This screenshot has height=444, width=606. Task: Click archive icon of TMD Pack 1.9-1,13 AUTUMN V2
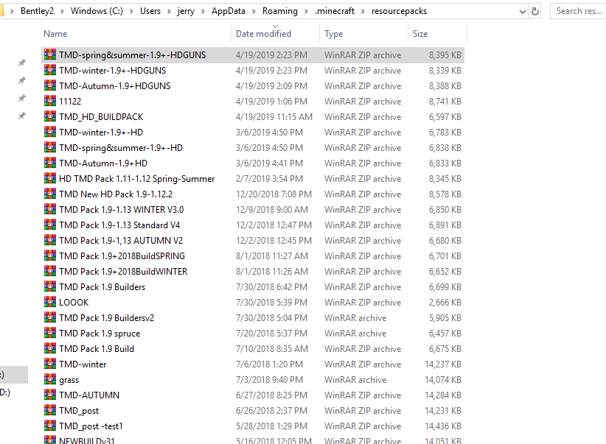(50, 240)
